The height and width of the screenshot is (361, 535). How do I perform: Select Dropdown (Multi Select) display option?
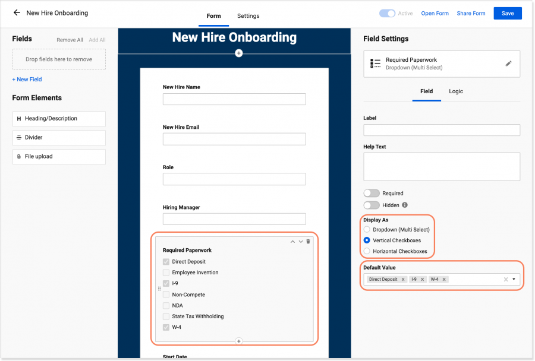366,229
